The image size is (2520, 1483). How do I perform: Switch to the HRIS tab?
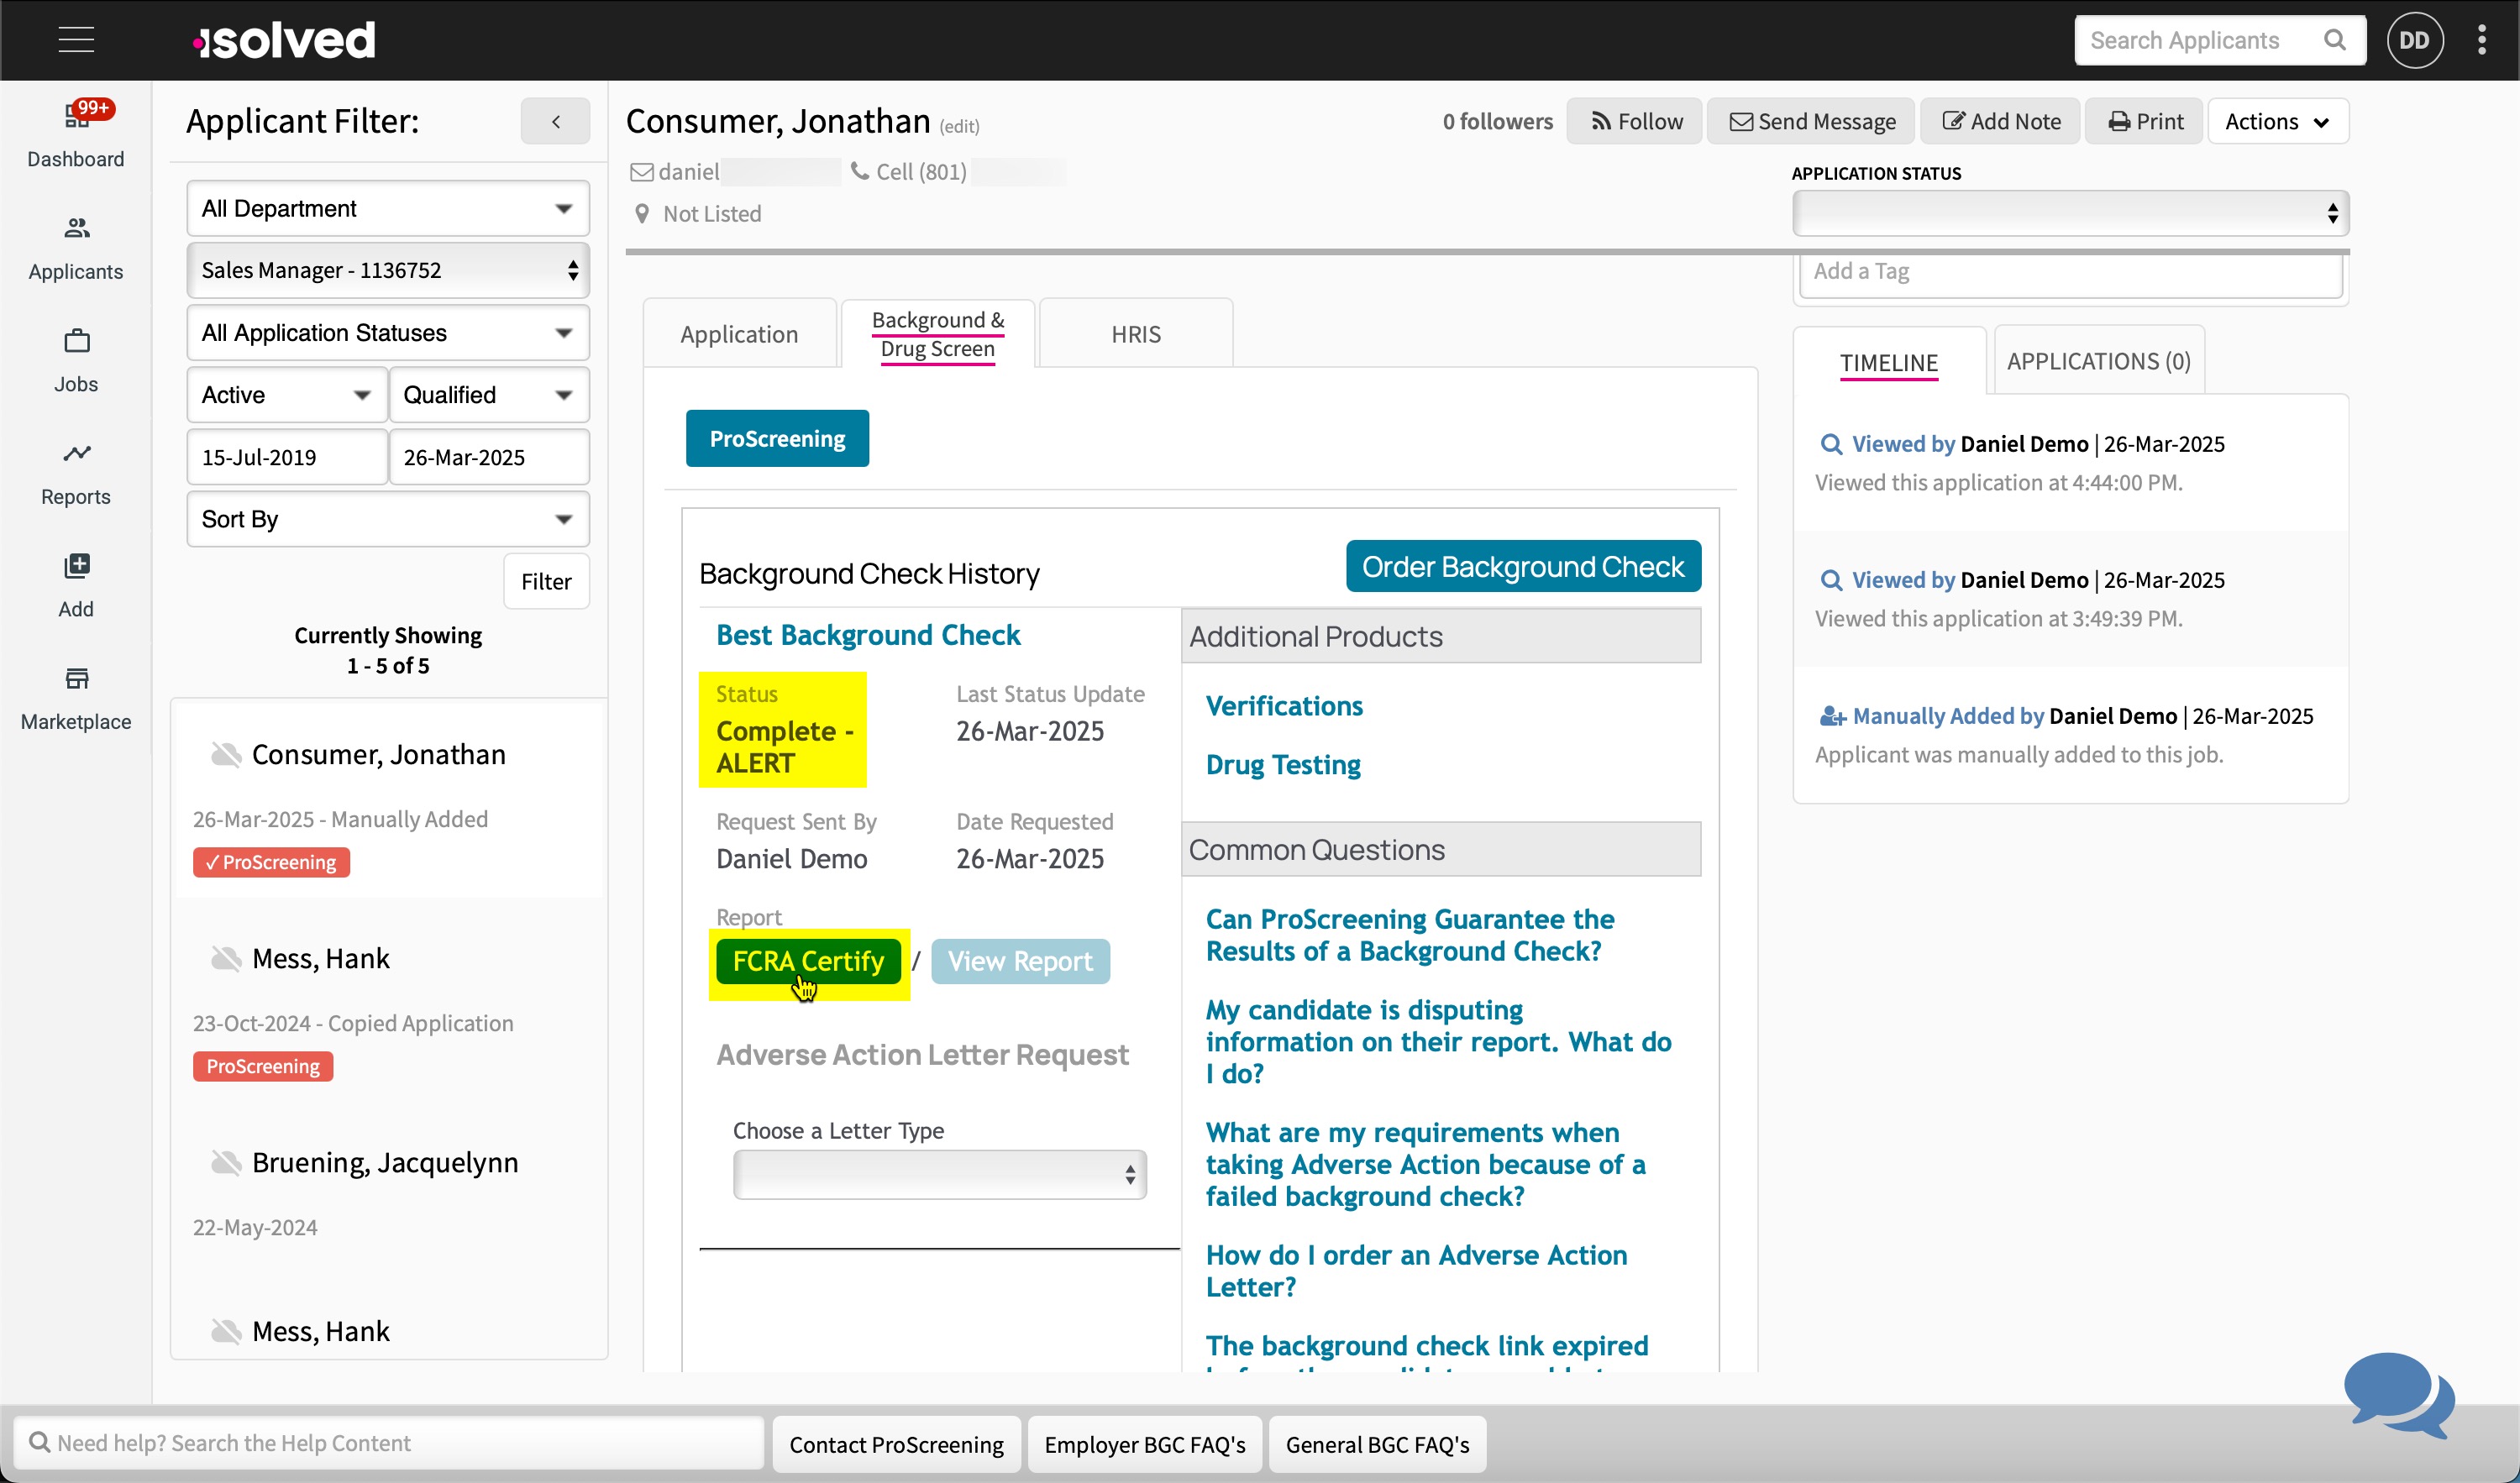(x=1136, y=334)
